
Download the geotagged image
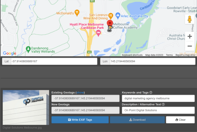pyautogui.click(x=137, y=120)
